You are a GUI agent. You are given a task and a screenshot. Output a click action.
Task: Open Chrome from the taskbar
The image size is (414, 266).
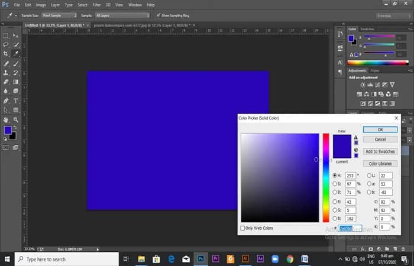(290, 259)
